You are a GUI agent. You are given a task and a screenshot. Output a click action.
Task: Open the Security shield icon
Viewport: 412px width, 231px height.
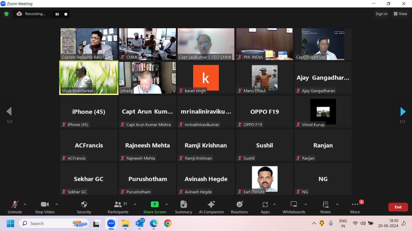pos(84,205)
